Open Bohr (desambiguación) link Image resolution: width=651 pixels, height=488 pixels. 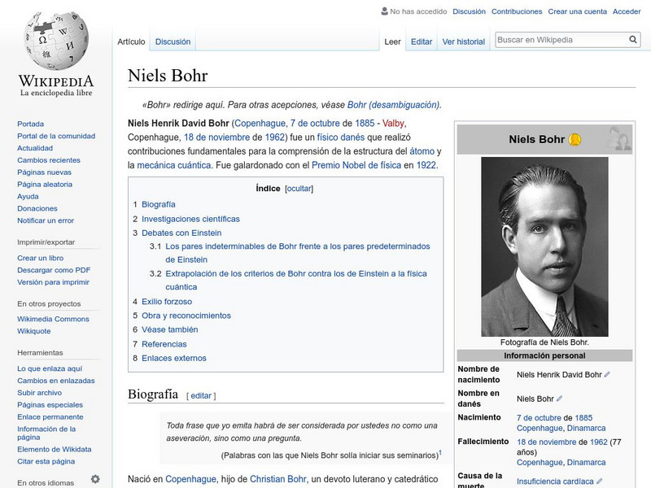click(x=393, y=105)
